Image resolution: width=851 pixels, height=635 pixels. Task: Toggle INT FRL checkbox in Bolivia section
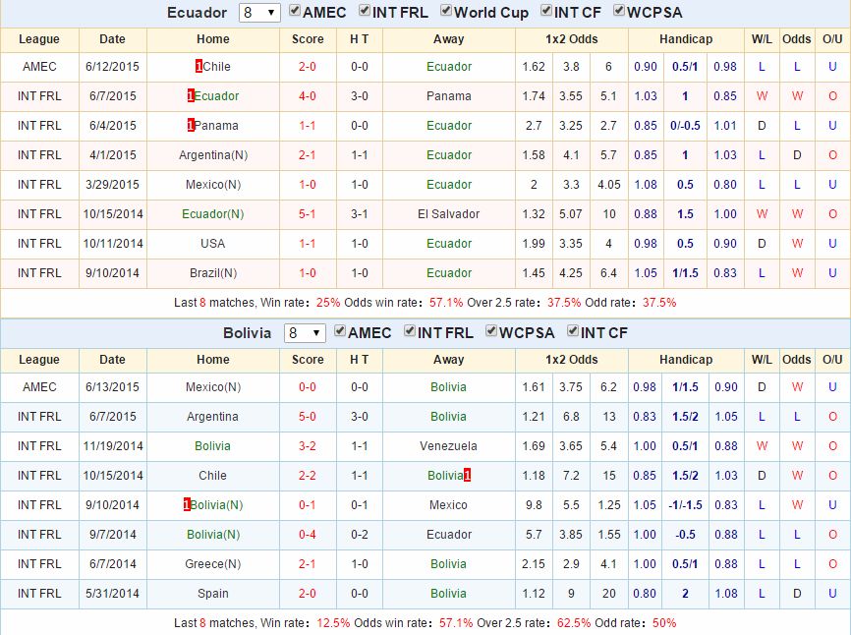point(410,331)
